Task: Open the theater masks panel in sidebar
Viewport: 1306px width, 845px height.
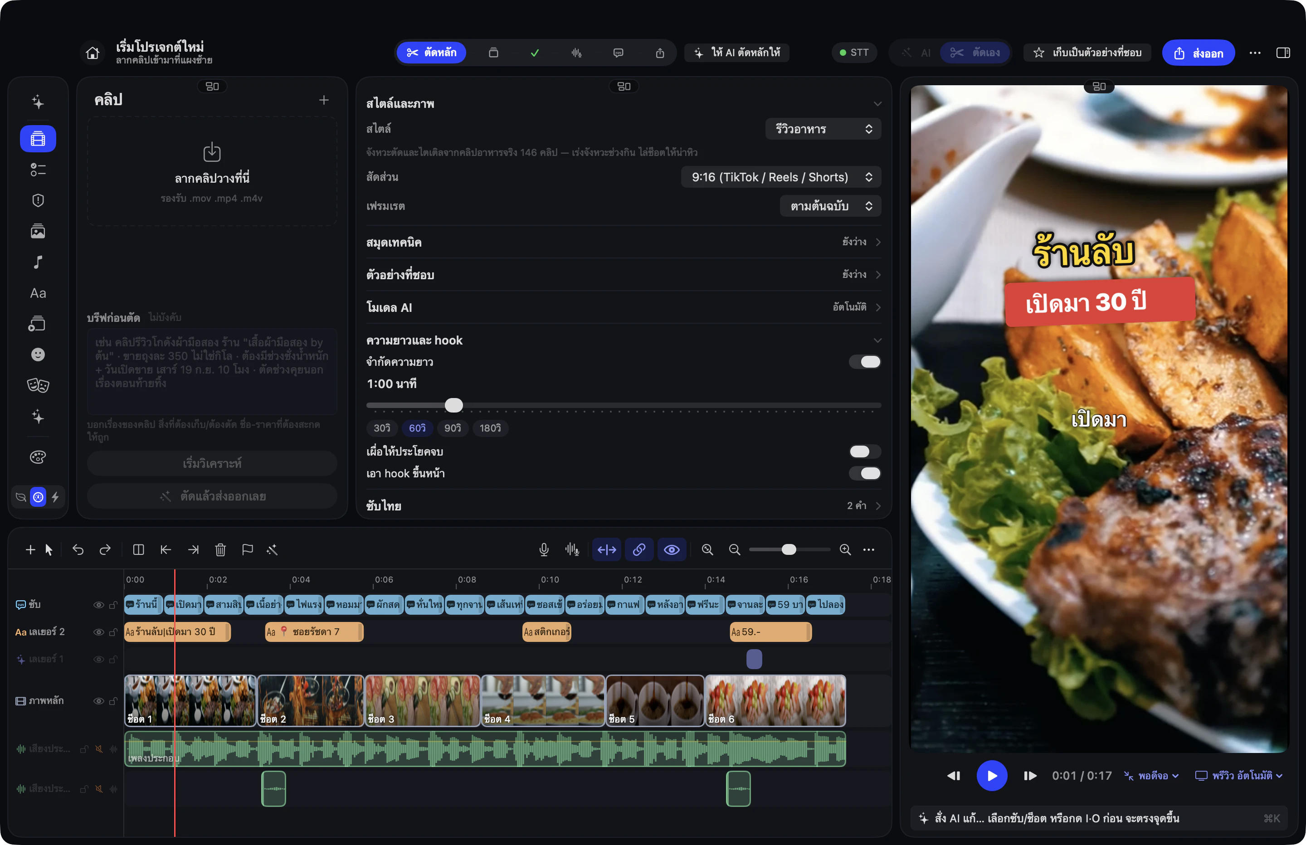Action: click(38, 385)
